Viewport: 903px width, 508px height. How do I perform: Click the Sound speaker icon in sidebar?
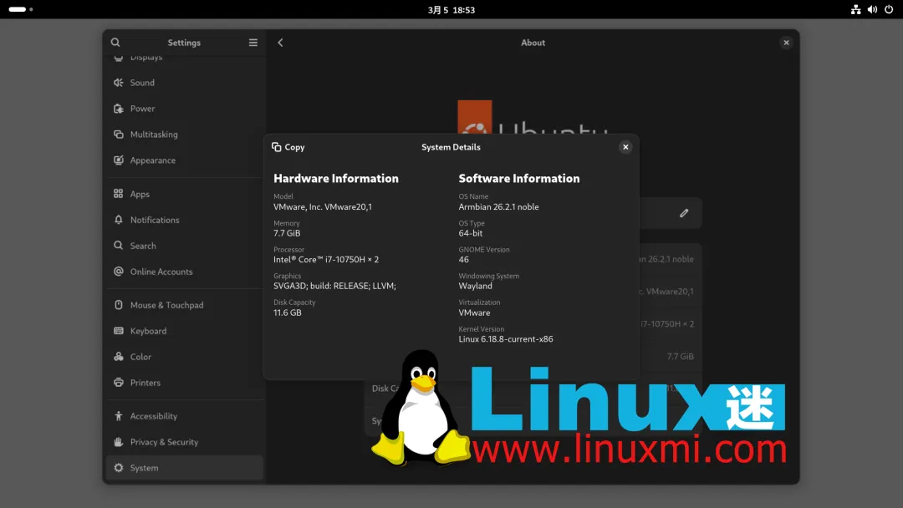(119, 83)
